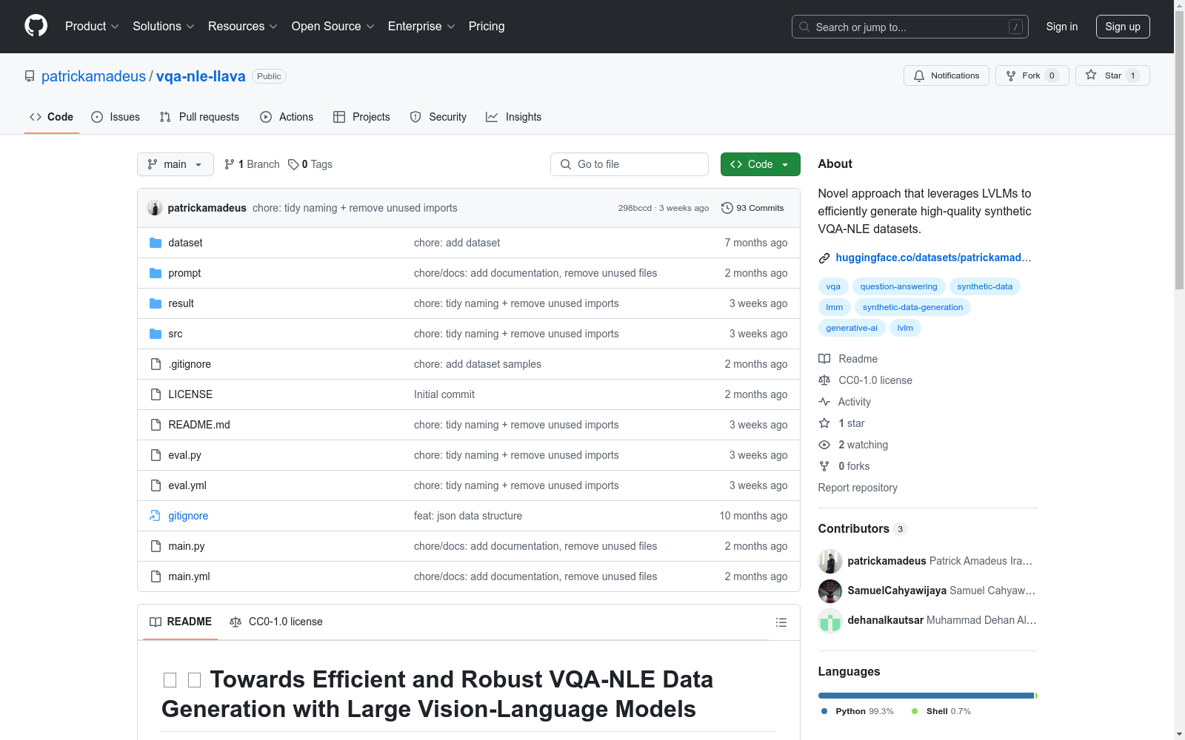Expand the Product menu
1185x740 pixels.
click(x=92, y=26)
